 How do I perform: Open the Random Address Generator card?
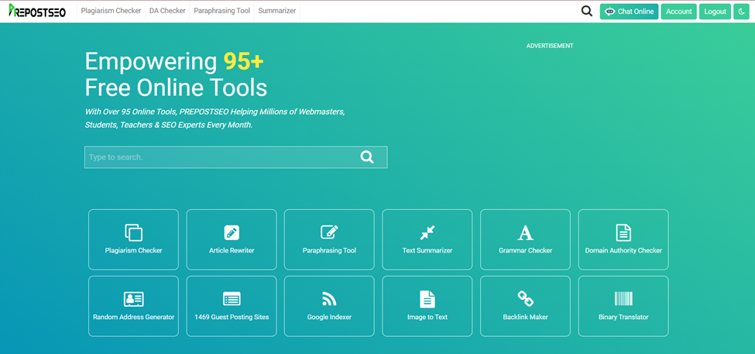tap(133, 306)
